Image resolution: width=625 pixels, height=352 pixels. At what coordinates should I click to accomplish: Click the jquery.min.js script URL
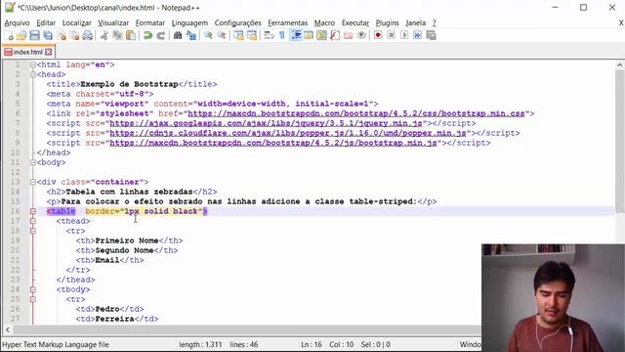click(x=266, y=123)
